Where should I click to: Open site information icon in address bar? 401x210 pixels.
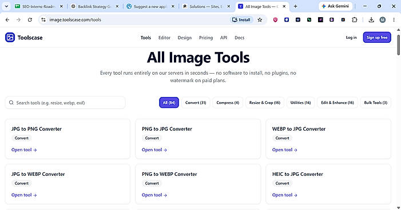pyautogui.click(x=43, y=19)
